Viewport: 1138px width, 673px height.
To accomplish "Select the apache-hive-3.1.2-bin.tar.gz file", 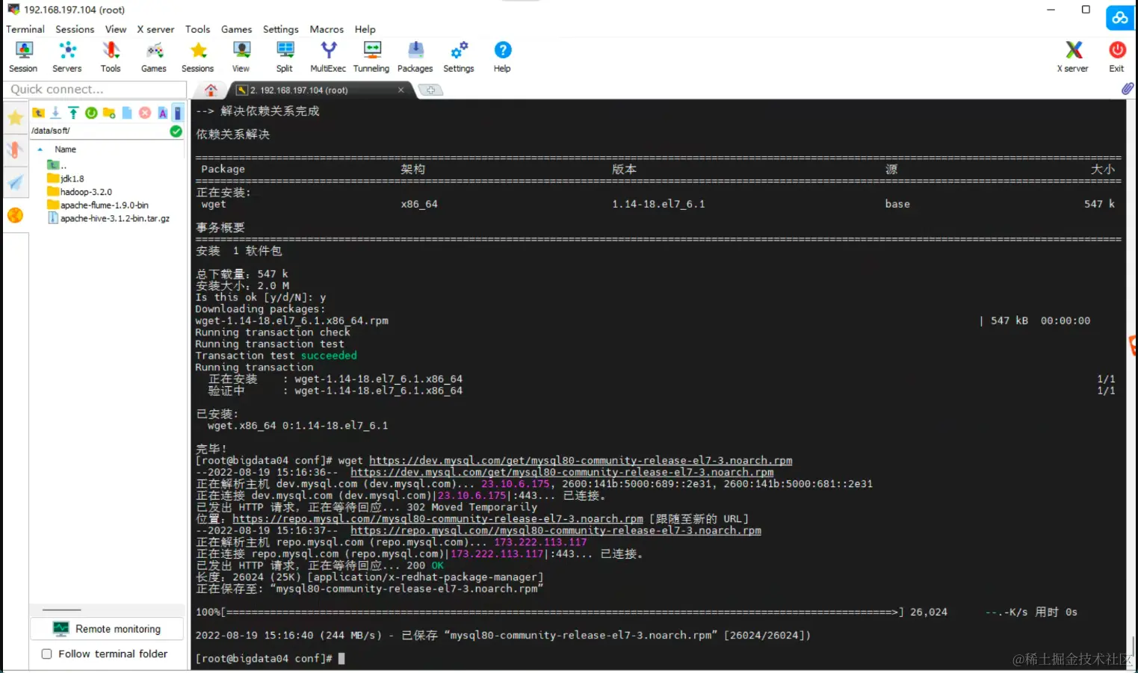I will (109, 219).
